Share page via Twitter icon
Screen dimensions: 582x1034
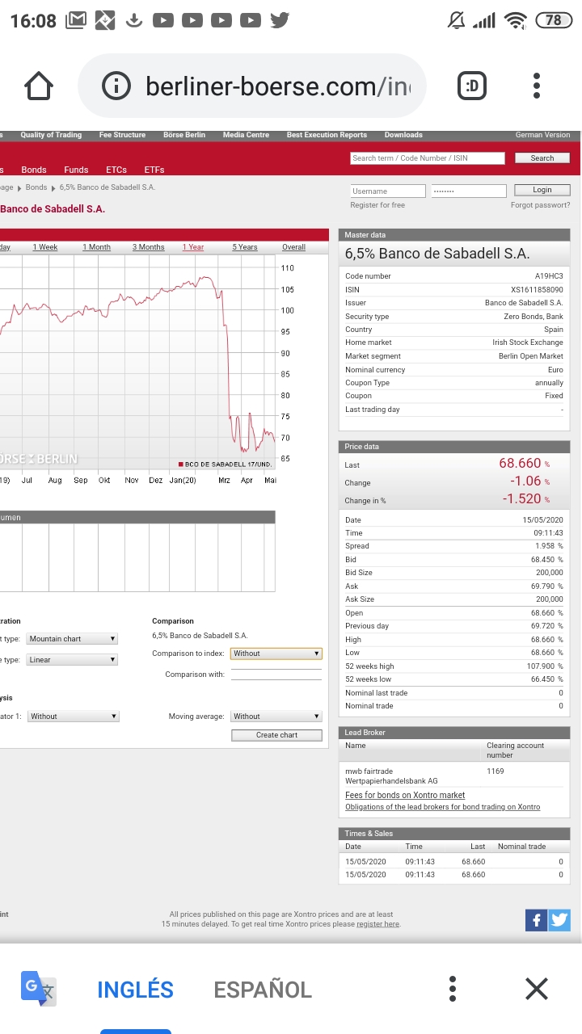tap(559, 919)
